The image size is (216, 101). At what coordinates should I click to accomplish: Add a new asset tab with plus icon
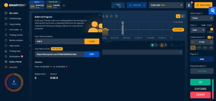point(64,6)
